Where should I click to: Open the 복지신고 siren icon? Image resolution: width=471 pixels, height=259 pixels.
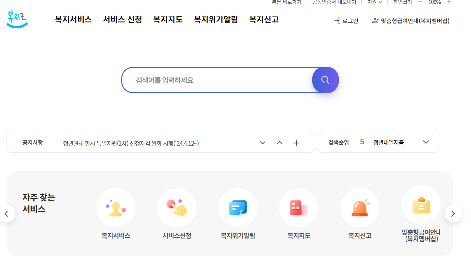tap(360, 208)
